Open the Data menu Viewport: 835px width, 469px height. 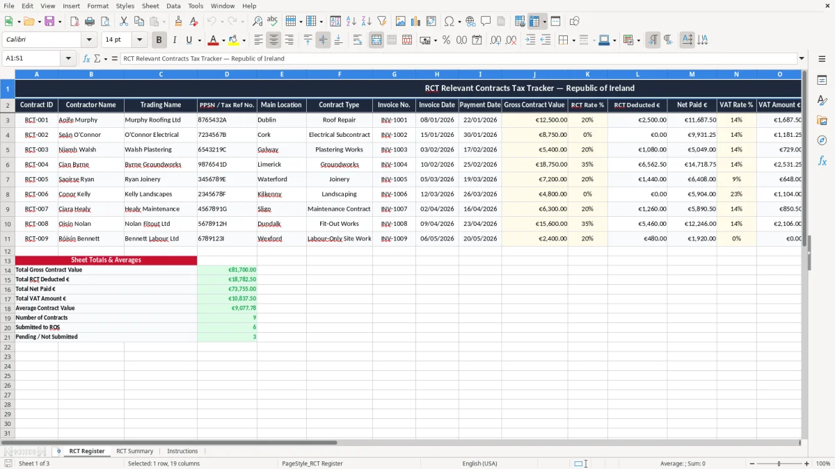tap(173, 6)
